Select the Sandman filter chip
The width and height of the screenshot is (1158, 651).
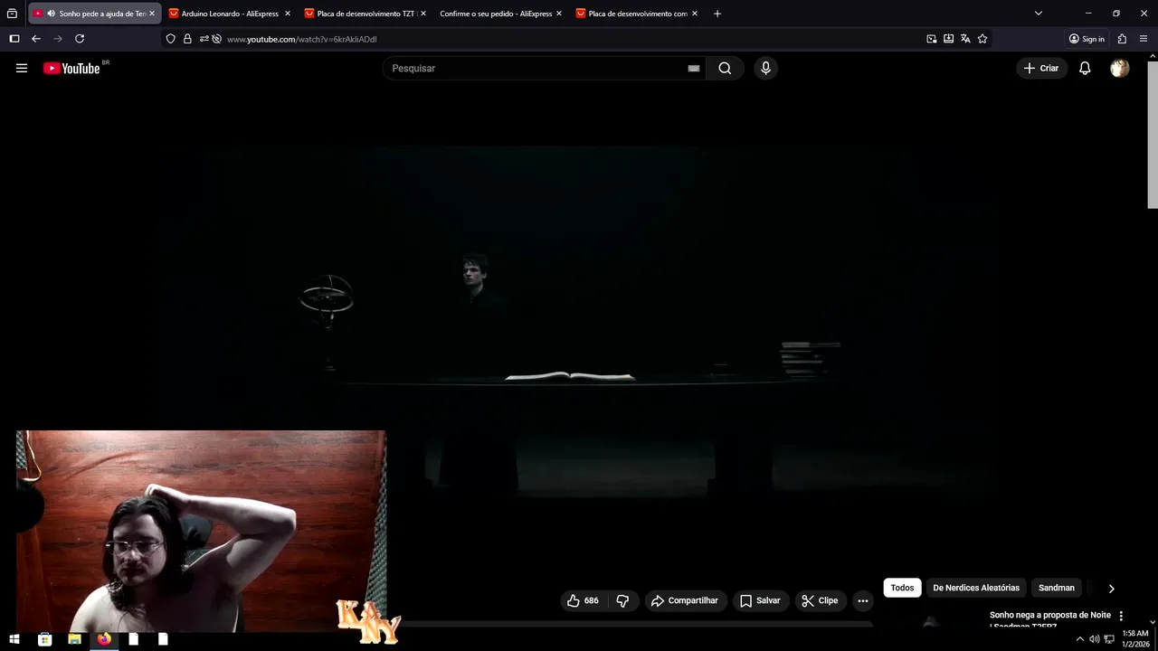click(1056, 588)
